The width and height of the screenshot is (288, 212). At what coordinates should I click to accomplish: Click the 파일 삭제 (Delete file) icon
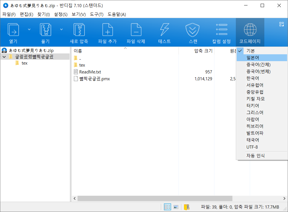click(136, 30)
